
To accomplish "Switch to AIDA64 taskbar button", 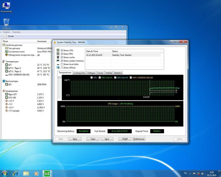I will pos(47,173).
